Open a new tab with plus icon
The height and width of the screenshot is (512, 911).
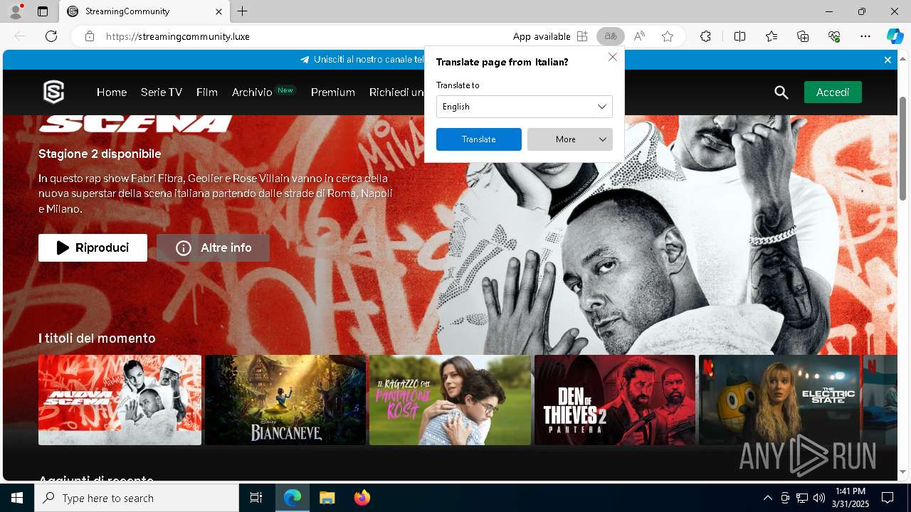coord(243,11)
